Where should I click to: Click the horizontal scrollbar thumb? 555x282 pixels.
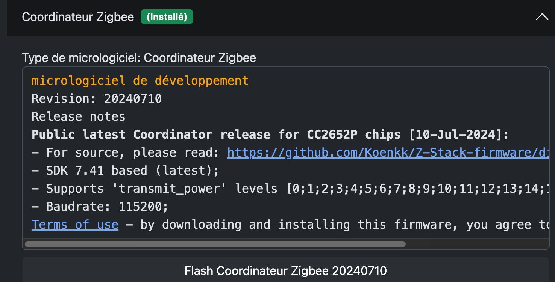coord(215,244)
